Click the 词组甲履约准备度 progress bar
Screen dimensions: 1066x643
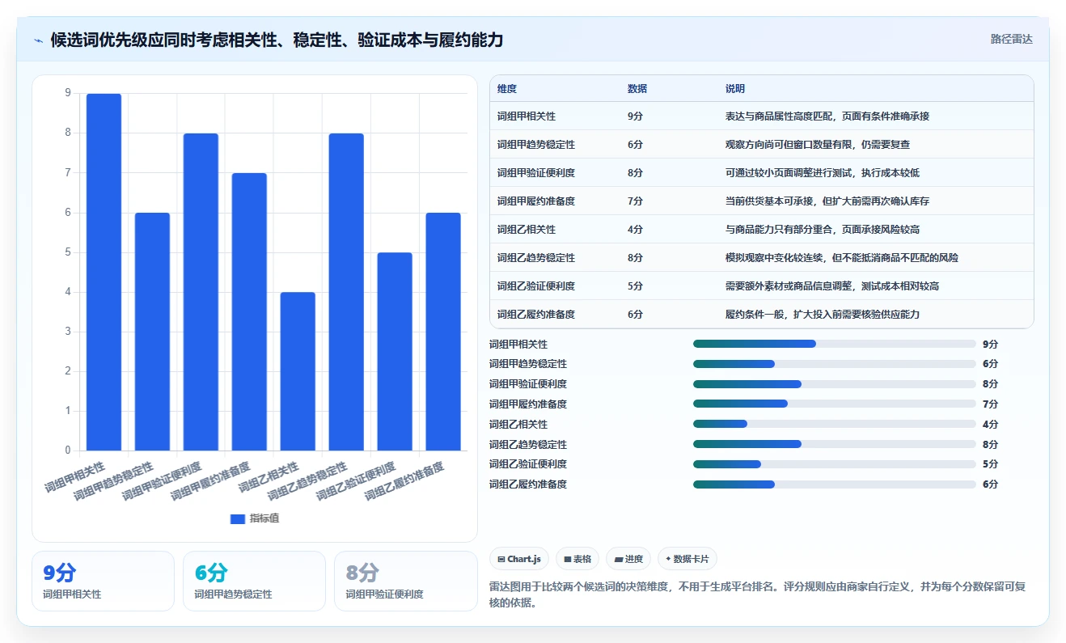click(835, 404)
